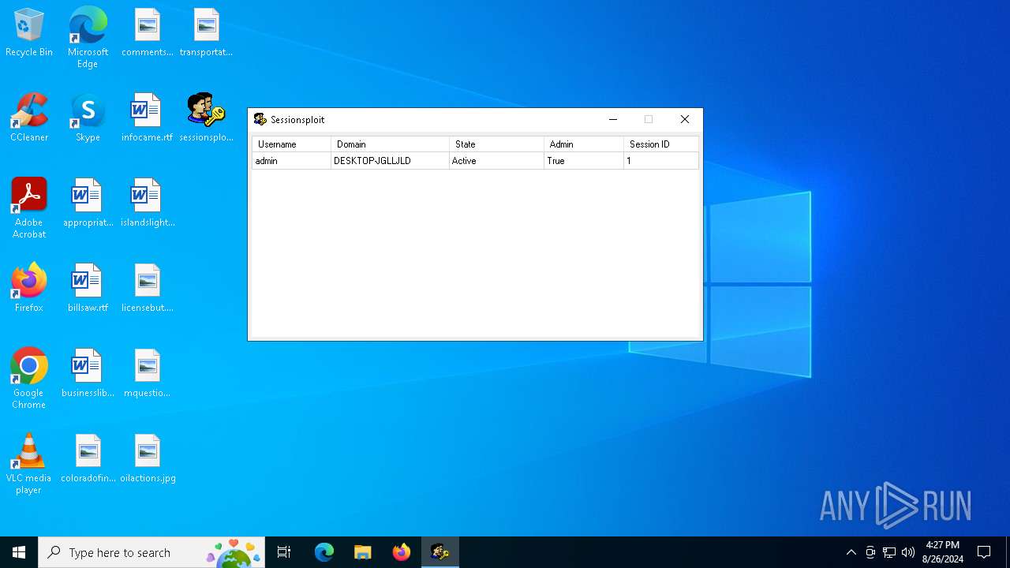Viewport: 1010px width, 568px height.
Task: Select the mquestio... image file icon
Action: coord(147,373)
